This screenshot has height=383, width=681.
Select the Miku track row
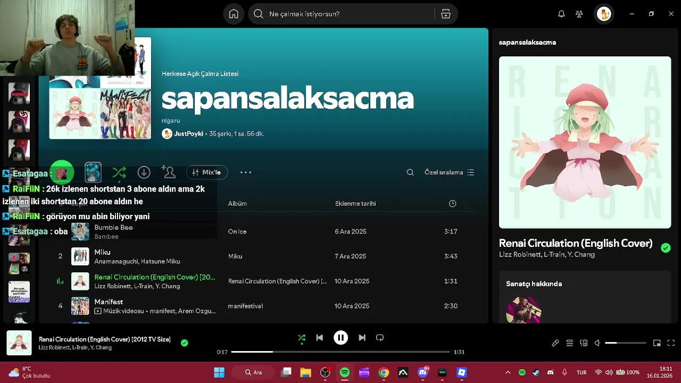[x=263, y=256]
